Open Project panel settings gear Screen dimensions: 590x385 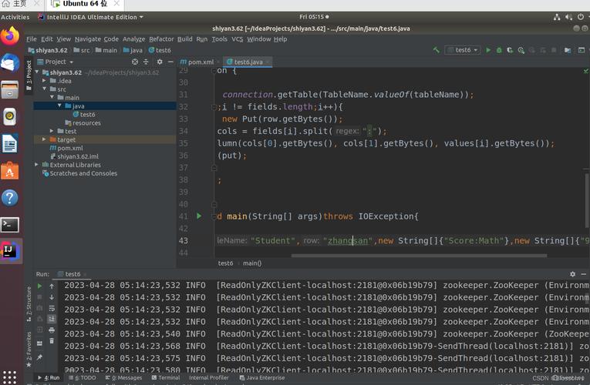click(160, 62)
